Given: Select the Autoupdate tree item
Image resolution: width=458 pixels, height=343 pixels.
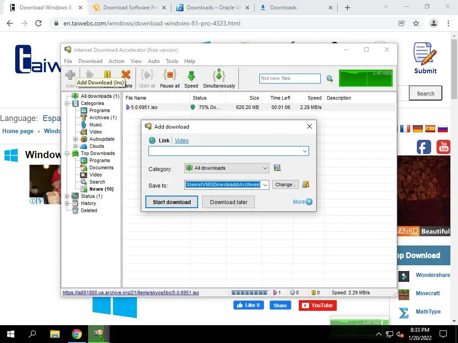Looking at the screenshot, I should click(x=102, y=139).
